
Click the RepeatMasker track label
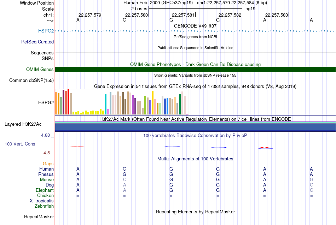39,217
